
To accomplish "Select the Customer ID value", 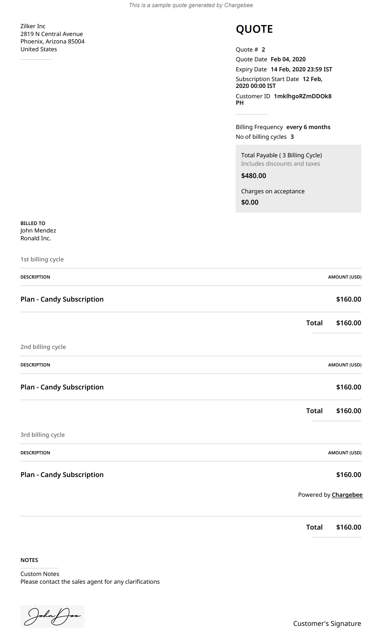I will tap(302, 96).
